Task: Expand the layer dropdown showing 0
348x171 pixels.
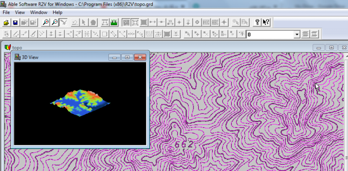Action: [297, 34]
